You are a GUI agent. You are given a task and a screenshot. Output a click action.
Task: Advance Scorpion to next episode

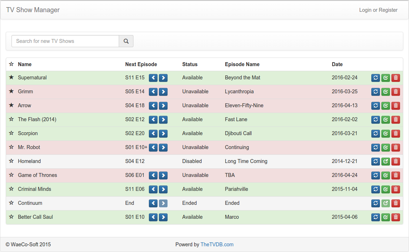[163, 134]
